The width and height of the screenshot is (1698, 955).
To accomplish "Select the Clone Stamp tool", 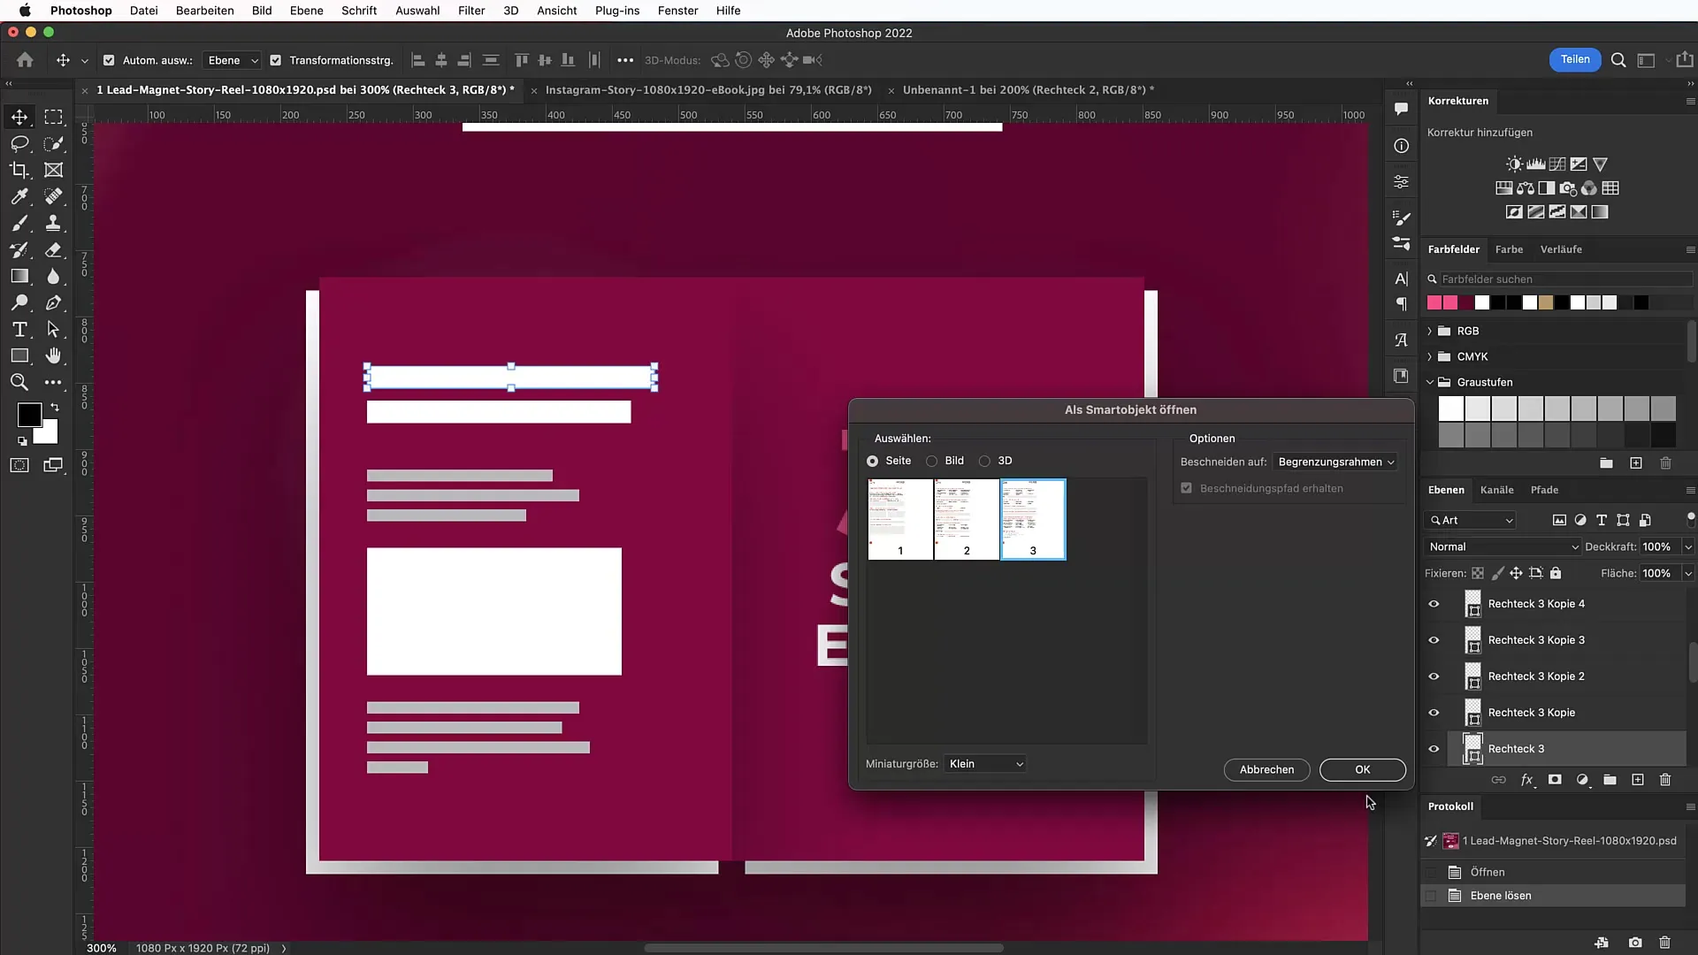I will click(x=54, y=223).
